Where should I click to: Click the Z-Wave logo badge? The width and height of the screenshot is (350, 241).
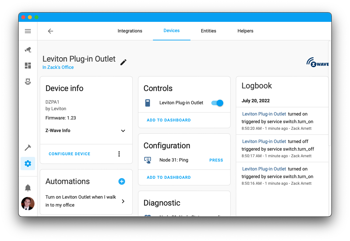pyautogui.click(x=317, y=62)
